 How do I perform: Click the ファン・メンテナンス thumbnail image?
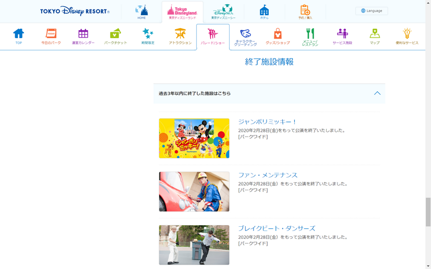click(x=194, y=191)
